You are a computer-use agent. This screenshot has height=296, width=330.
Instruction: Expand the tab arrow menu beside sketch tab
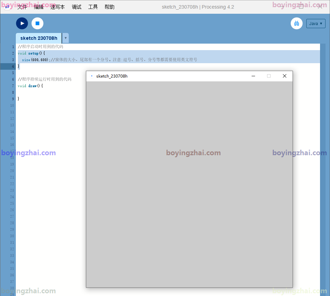(x=65, y=38)
